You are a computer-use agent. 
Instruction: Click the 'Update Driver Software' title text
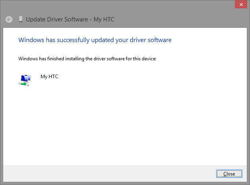(x=57, y=19)
